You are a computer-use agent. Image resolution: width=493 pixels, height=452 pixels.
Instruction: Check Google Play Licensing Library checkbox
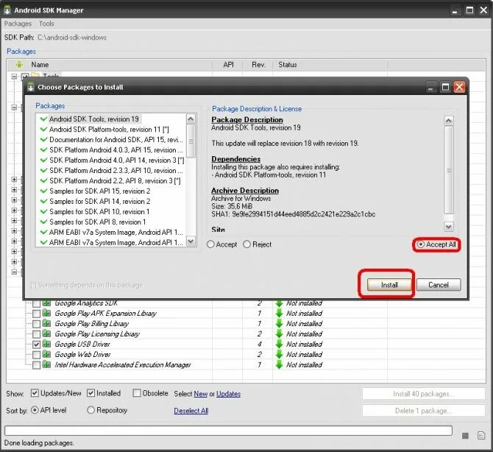click(36, 334)
